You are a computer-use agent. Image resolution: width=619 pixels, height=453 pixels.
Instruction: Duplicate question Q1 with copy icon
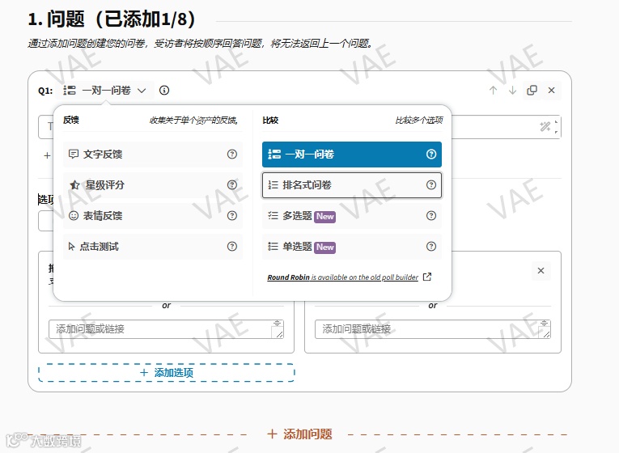tap(532, 91)
